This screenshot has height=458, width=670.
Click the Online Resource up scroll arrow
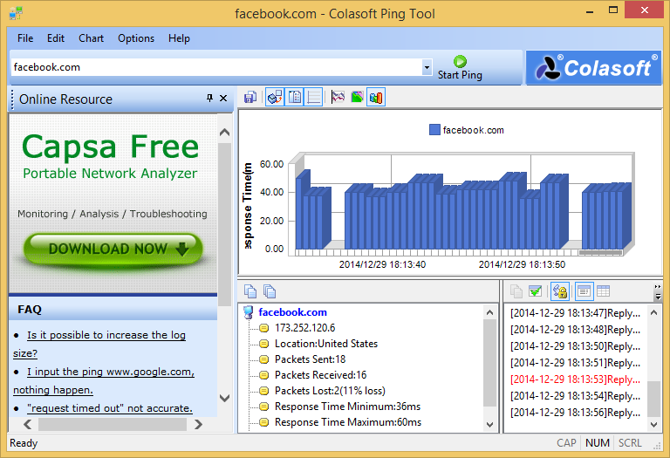click(x=224, y=133)
